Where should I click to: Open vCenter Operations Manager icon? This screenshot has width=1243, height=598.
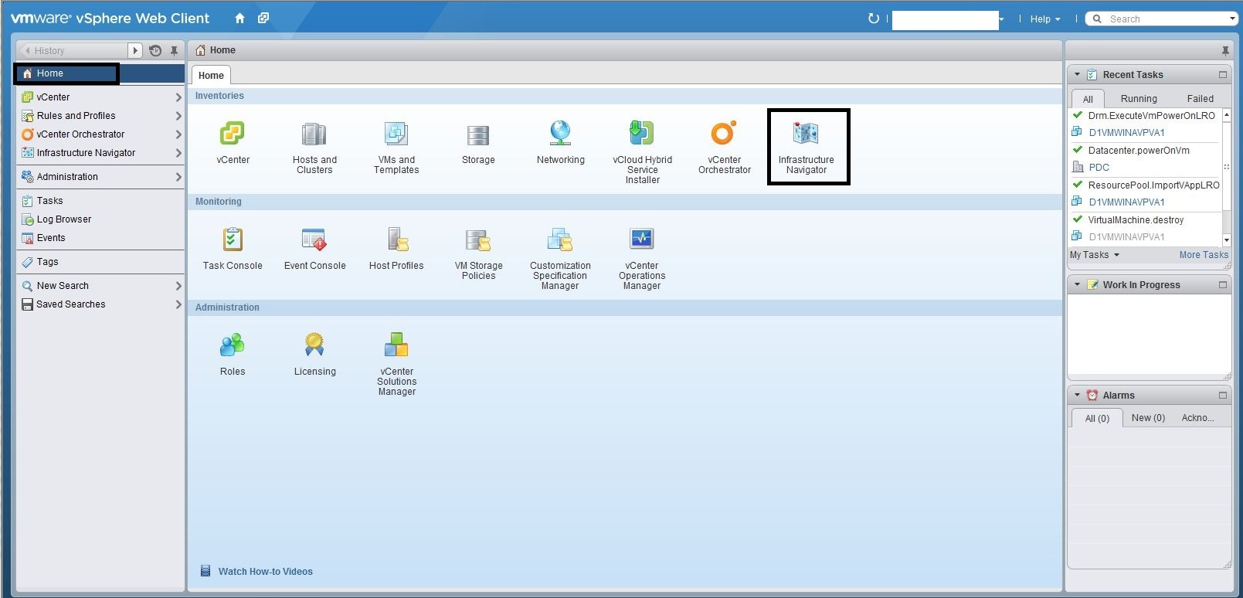(641, 240)
